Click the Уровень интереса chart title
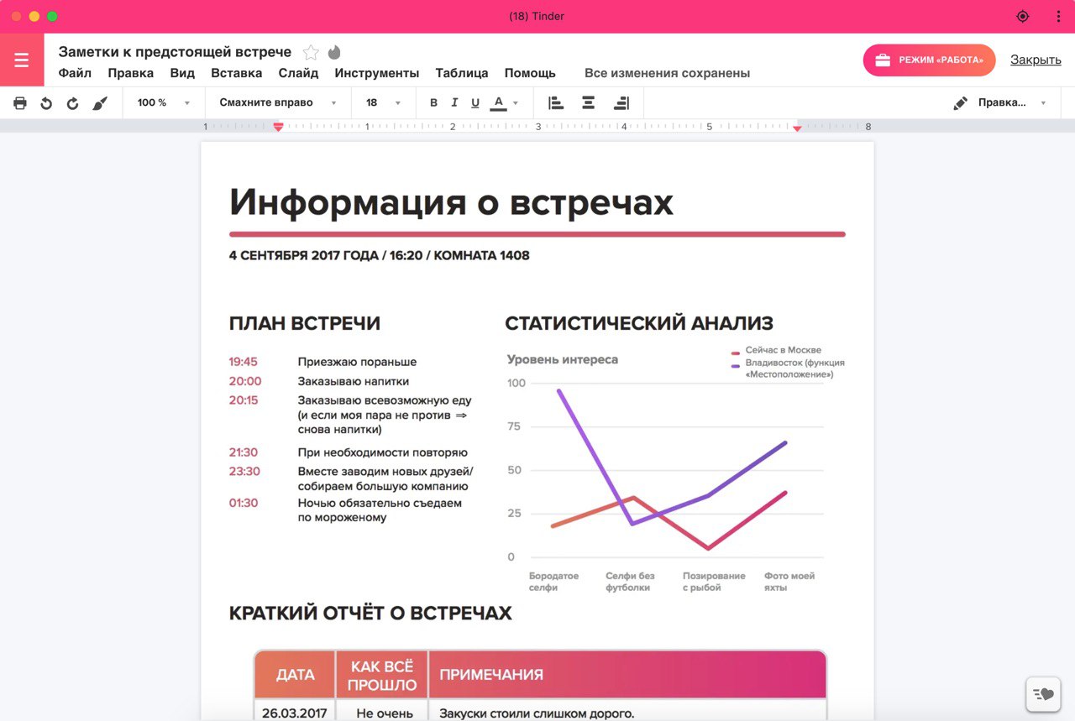The height and width of the screenshot is (721, 1075). pos(562,359)
